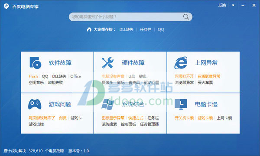Click the 游戏卡 link

click(76, 118)
